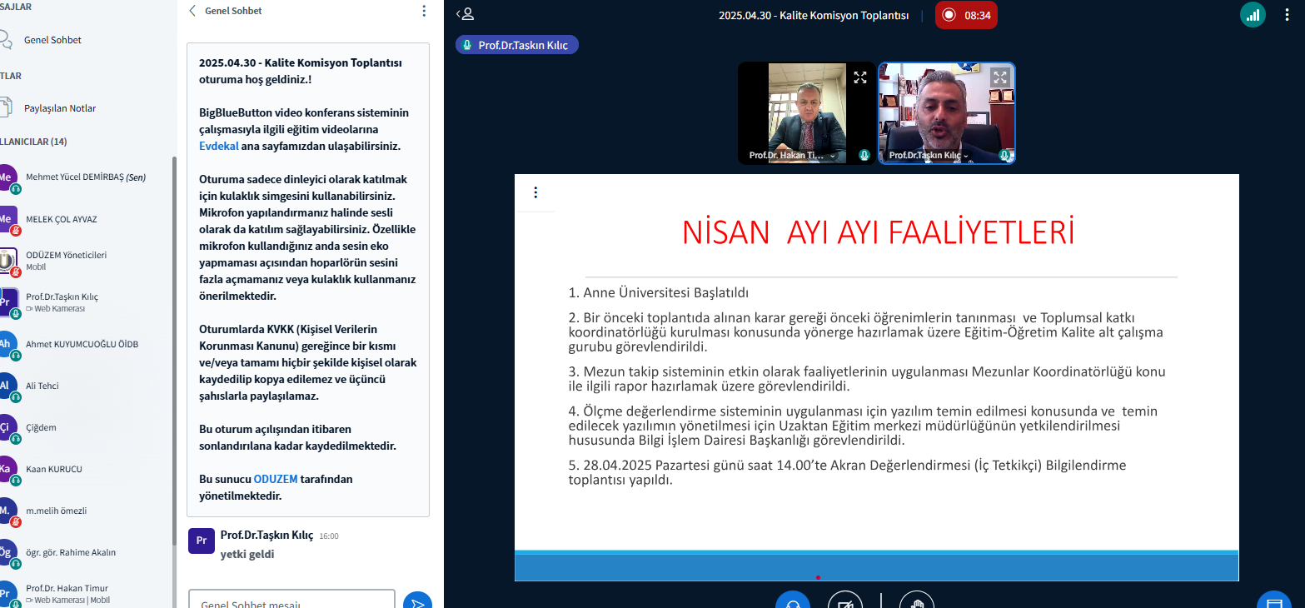Click Ali Tehci avatar
Image resolution: width=1305 pixels, height=608 pixels.
coord(7,386)
